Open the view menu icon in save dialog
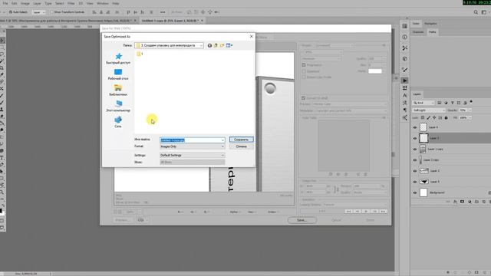 click(x=229, y=45)
